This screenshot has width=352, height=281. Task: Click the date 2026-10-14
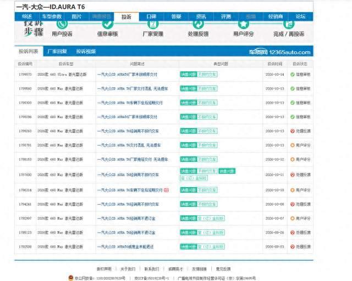coord(275,75)
